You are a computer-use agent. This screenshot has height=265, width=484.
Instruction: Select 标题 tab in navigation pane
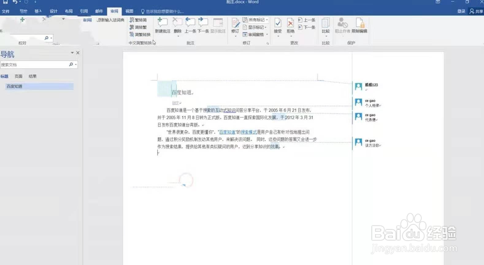[x=4, y=76]
